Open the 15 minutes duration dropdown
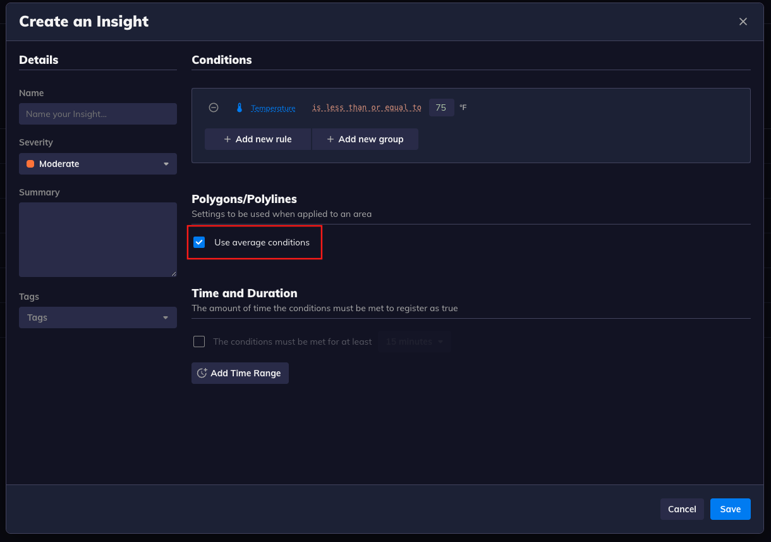Image resolution: width=771 pixels, height=542 pixels. [415, 342]
